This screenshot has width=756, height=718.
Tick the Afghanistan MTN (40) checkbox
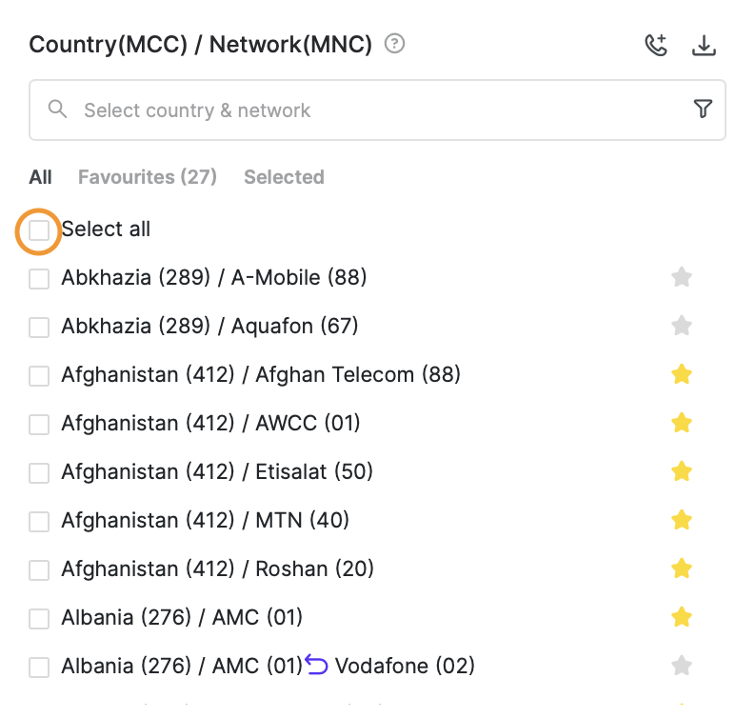click(39, 522)
